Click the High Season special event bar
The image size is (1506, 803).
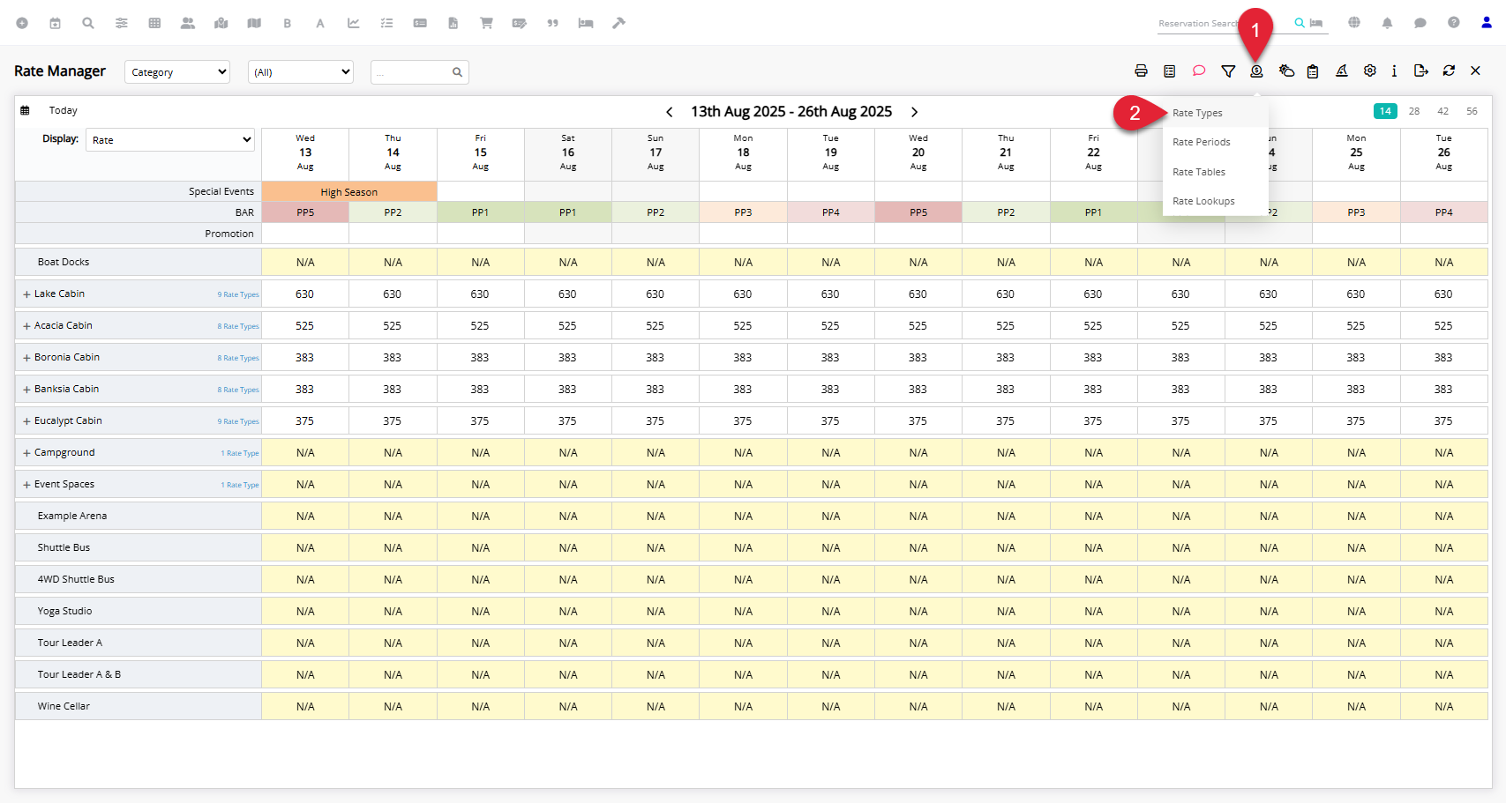tap(349, 191)
